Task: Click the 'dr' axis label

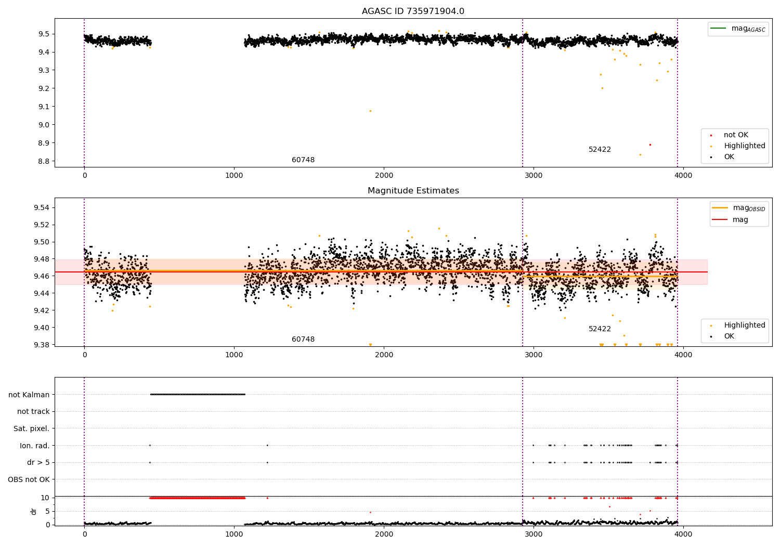Action: tap(34, 511)
